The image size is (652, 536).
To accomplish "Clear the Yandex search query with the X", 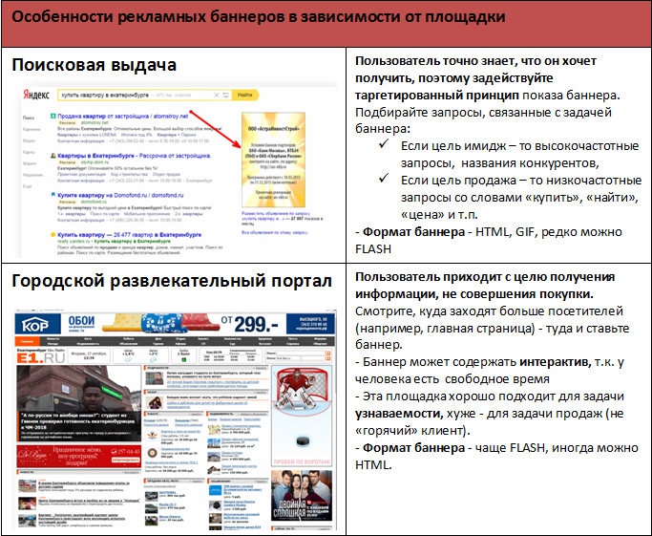I will click(x=217, y=96).
